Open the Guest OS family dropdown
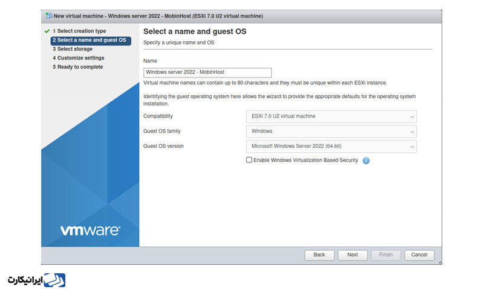This screenshot has width=484, height=289. point(331,131)
